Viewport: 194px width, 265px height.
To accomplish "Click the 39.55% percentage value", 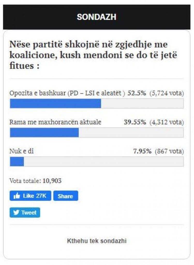I will 135,122.
